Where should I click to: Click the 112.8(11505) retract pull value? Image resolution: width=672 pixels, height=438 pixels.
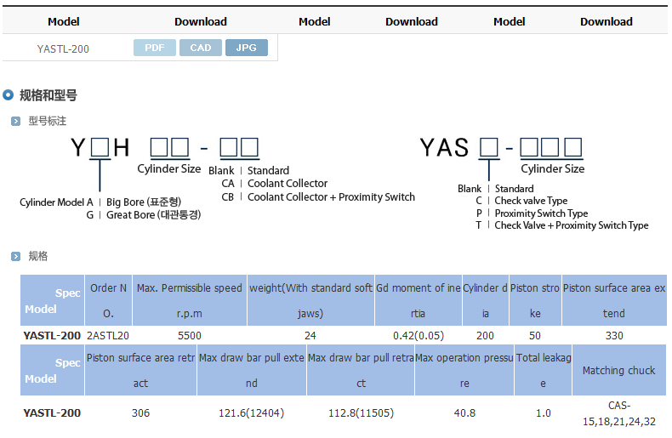361,413
